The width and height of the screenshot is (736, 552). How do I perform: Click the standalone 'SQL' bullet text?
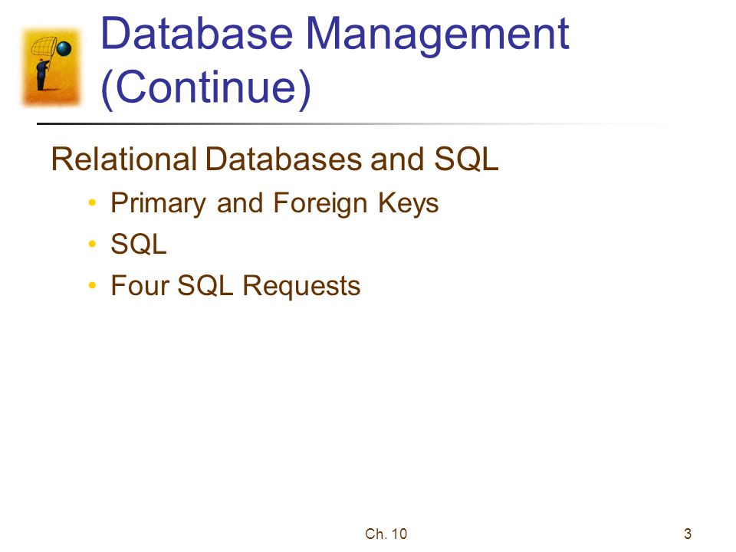click(x=139, y=244)
